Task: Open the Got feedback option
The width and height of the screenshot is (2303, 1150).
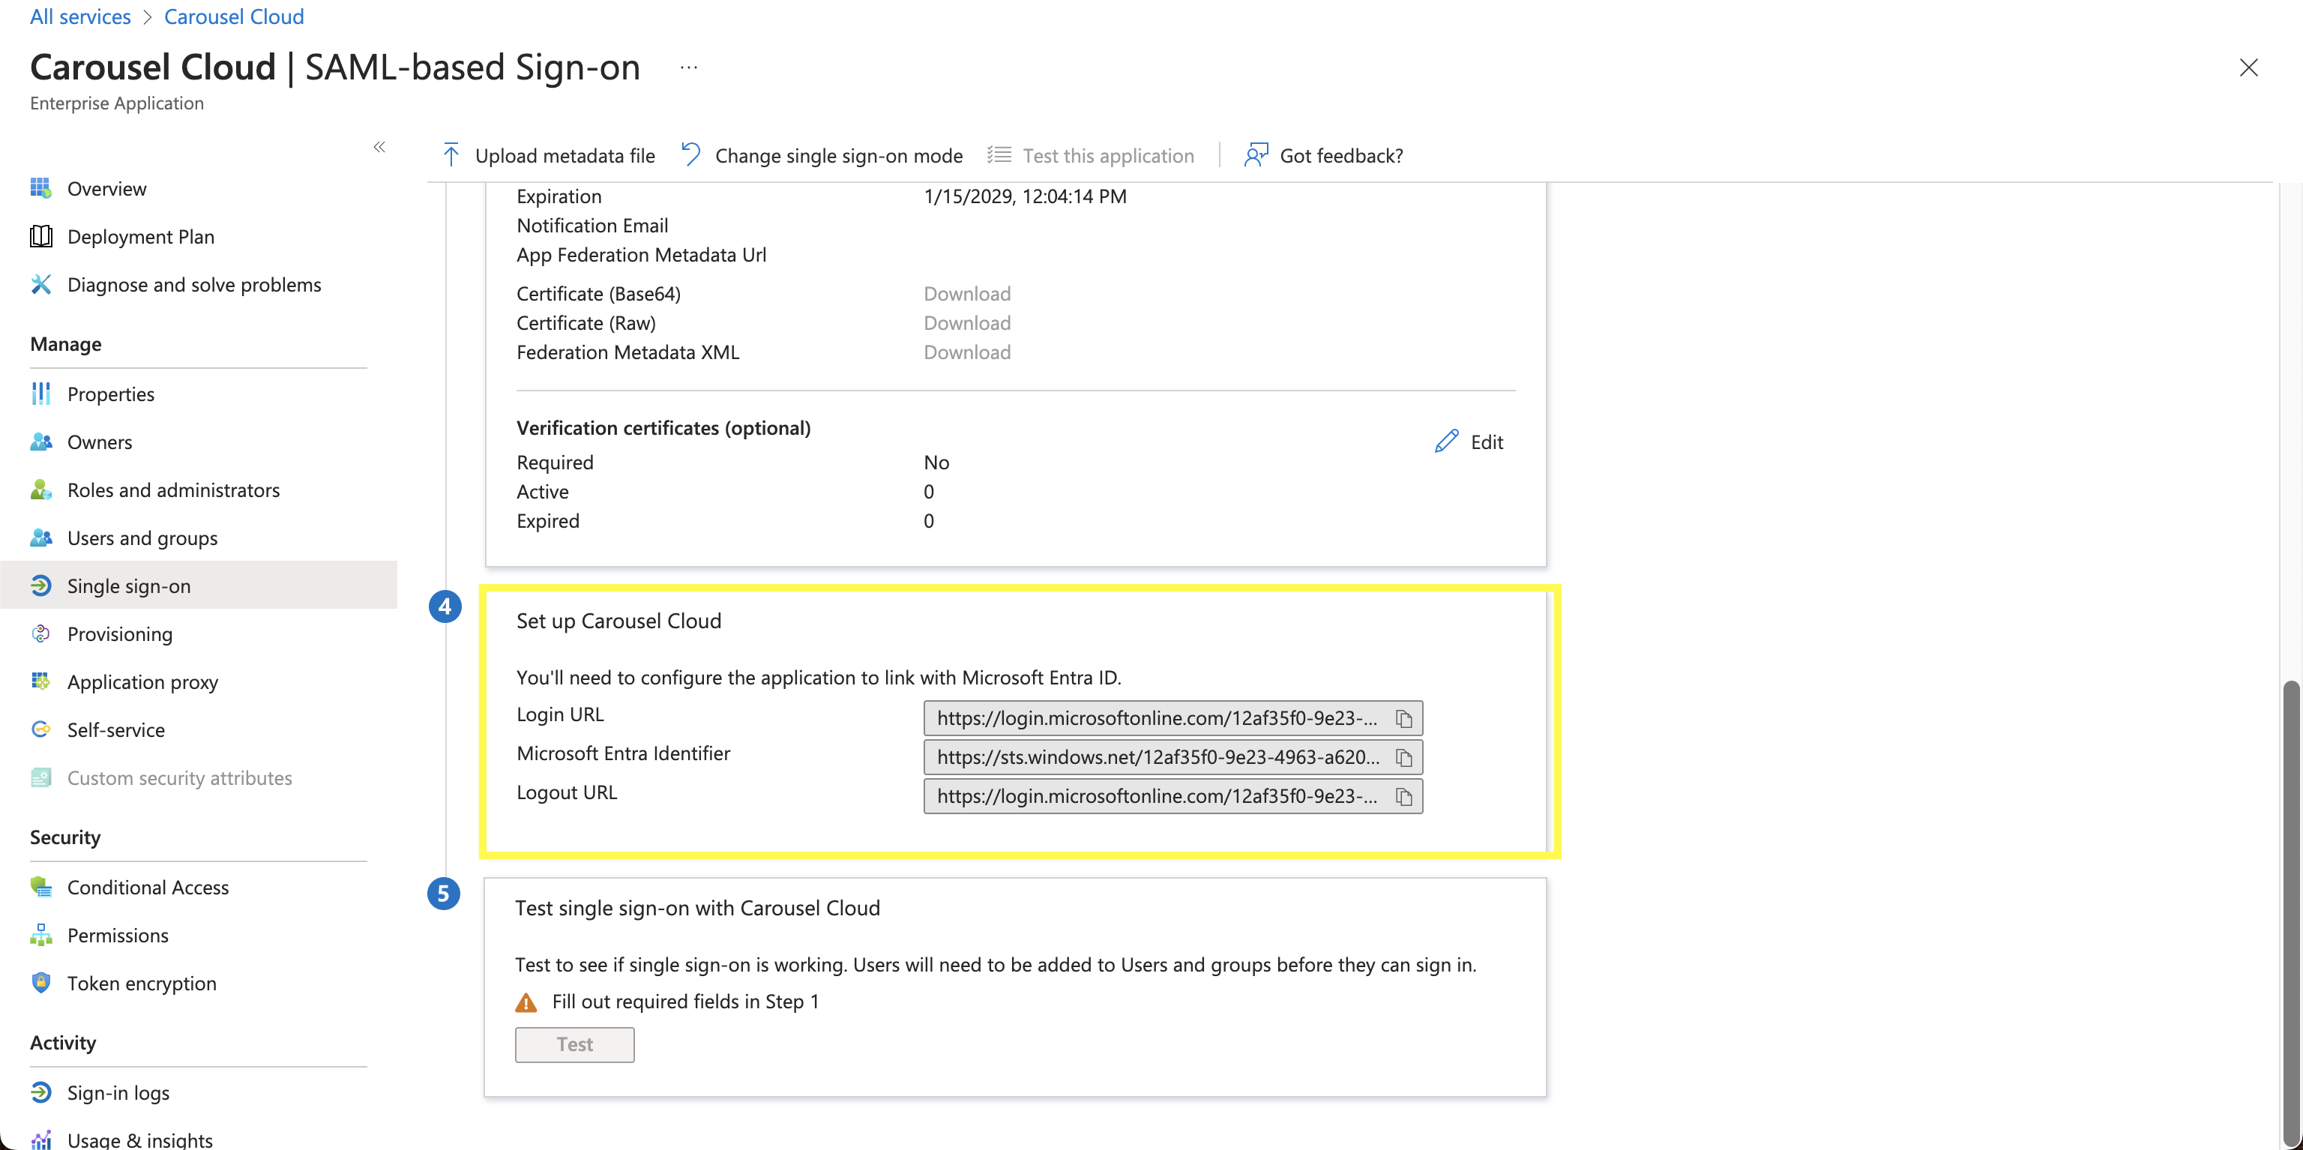Action: coord(1323,154)
